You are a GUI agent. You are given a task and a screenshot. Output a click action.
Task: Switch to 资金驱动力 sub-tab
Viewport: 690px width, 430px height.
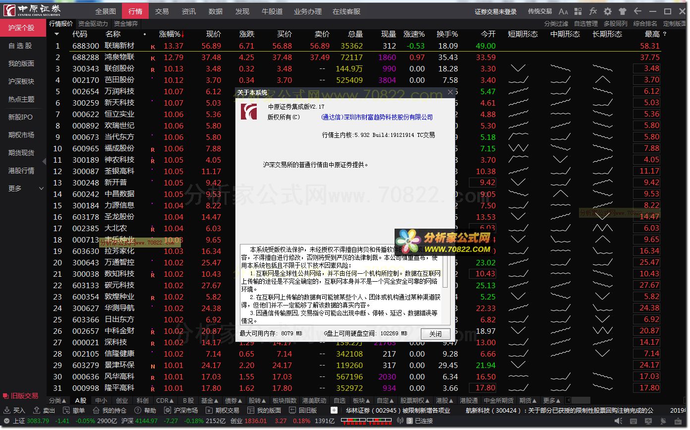coord(93,23)
